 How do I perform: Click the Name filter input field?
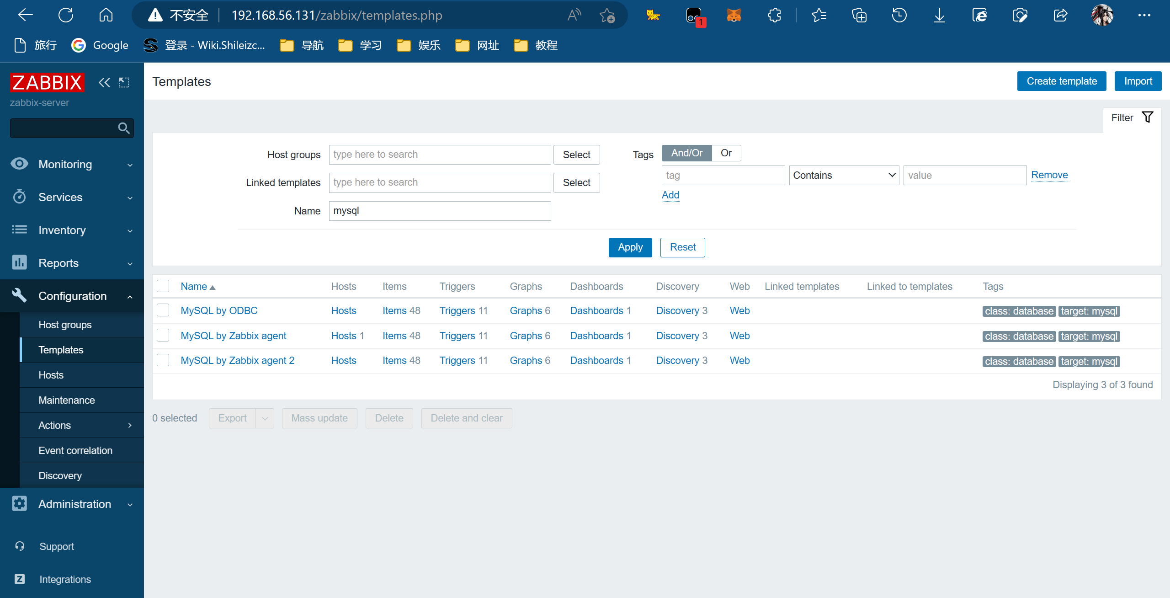click(x=440, y=211)
